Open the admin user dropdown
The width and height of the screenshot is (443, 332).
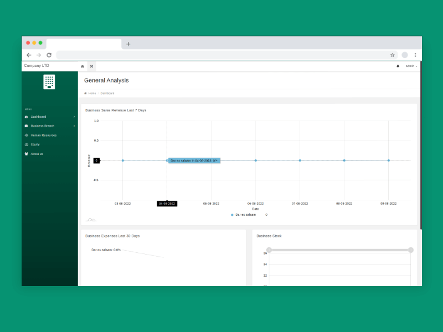coord(411,66)
